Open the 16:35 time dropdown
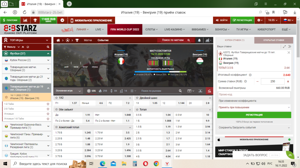This screenshot has height=168, width=300. click(x=273, y=20)
